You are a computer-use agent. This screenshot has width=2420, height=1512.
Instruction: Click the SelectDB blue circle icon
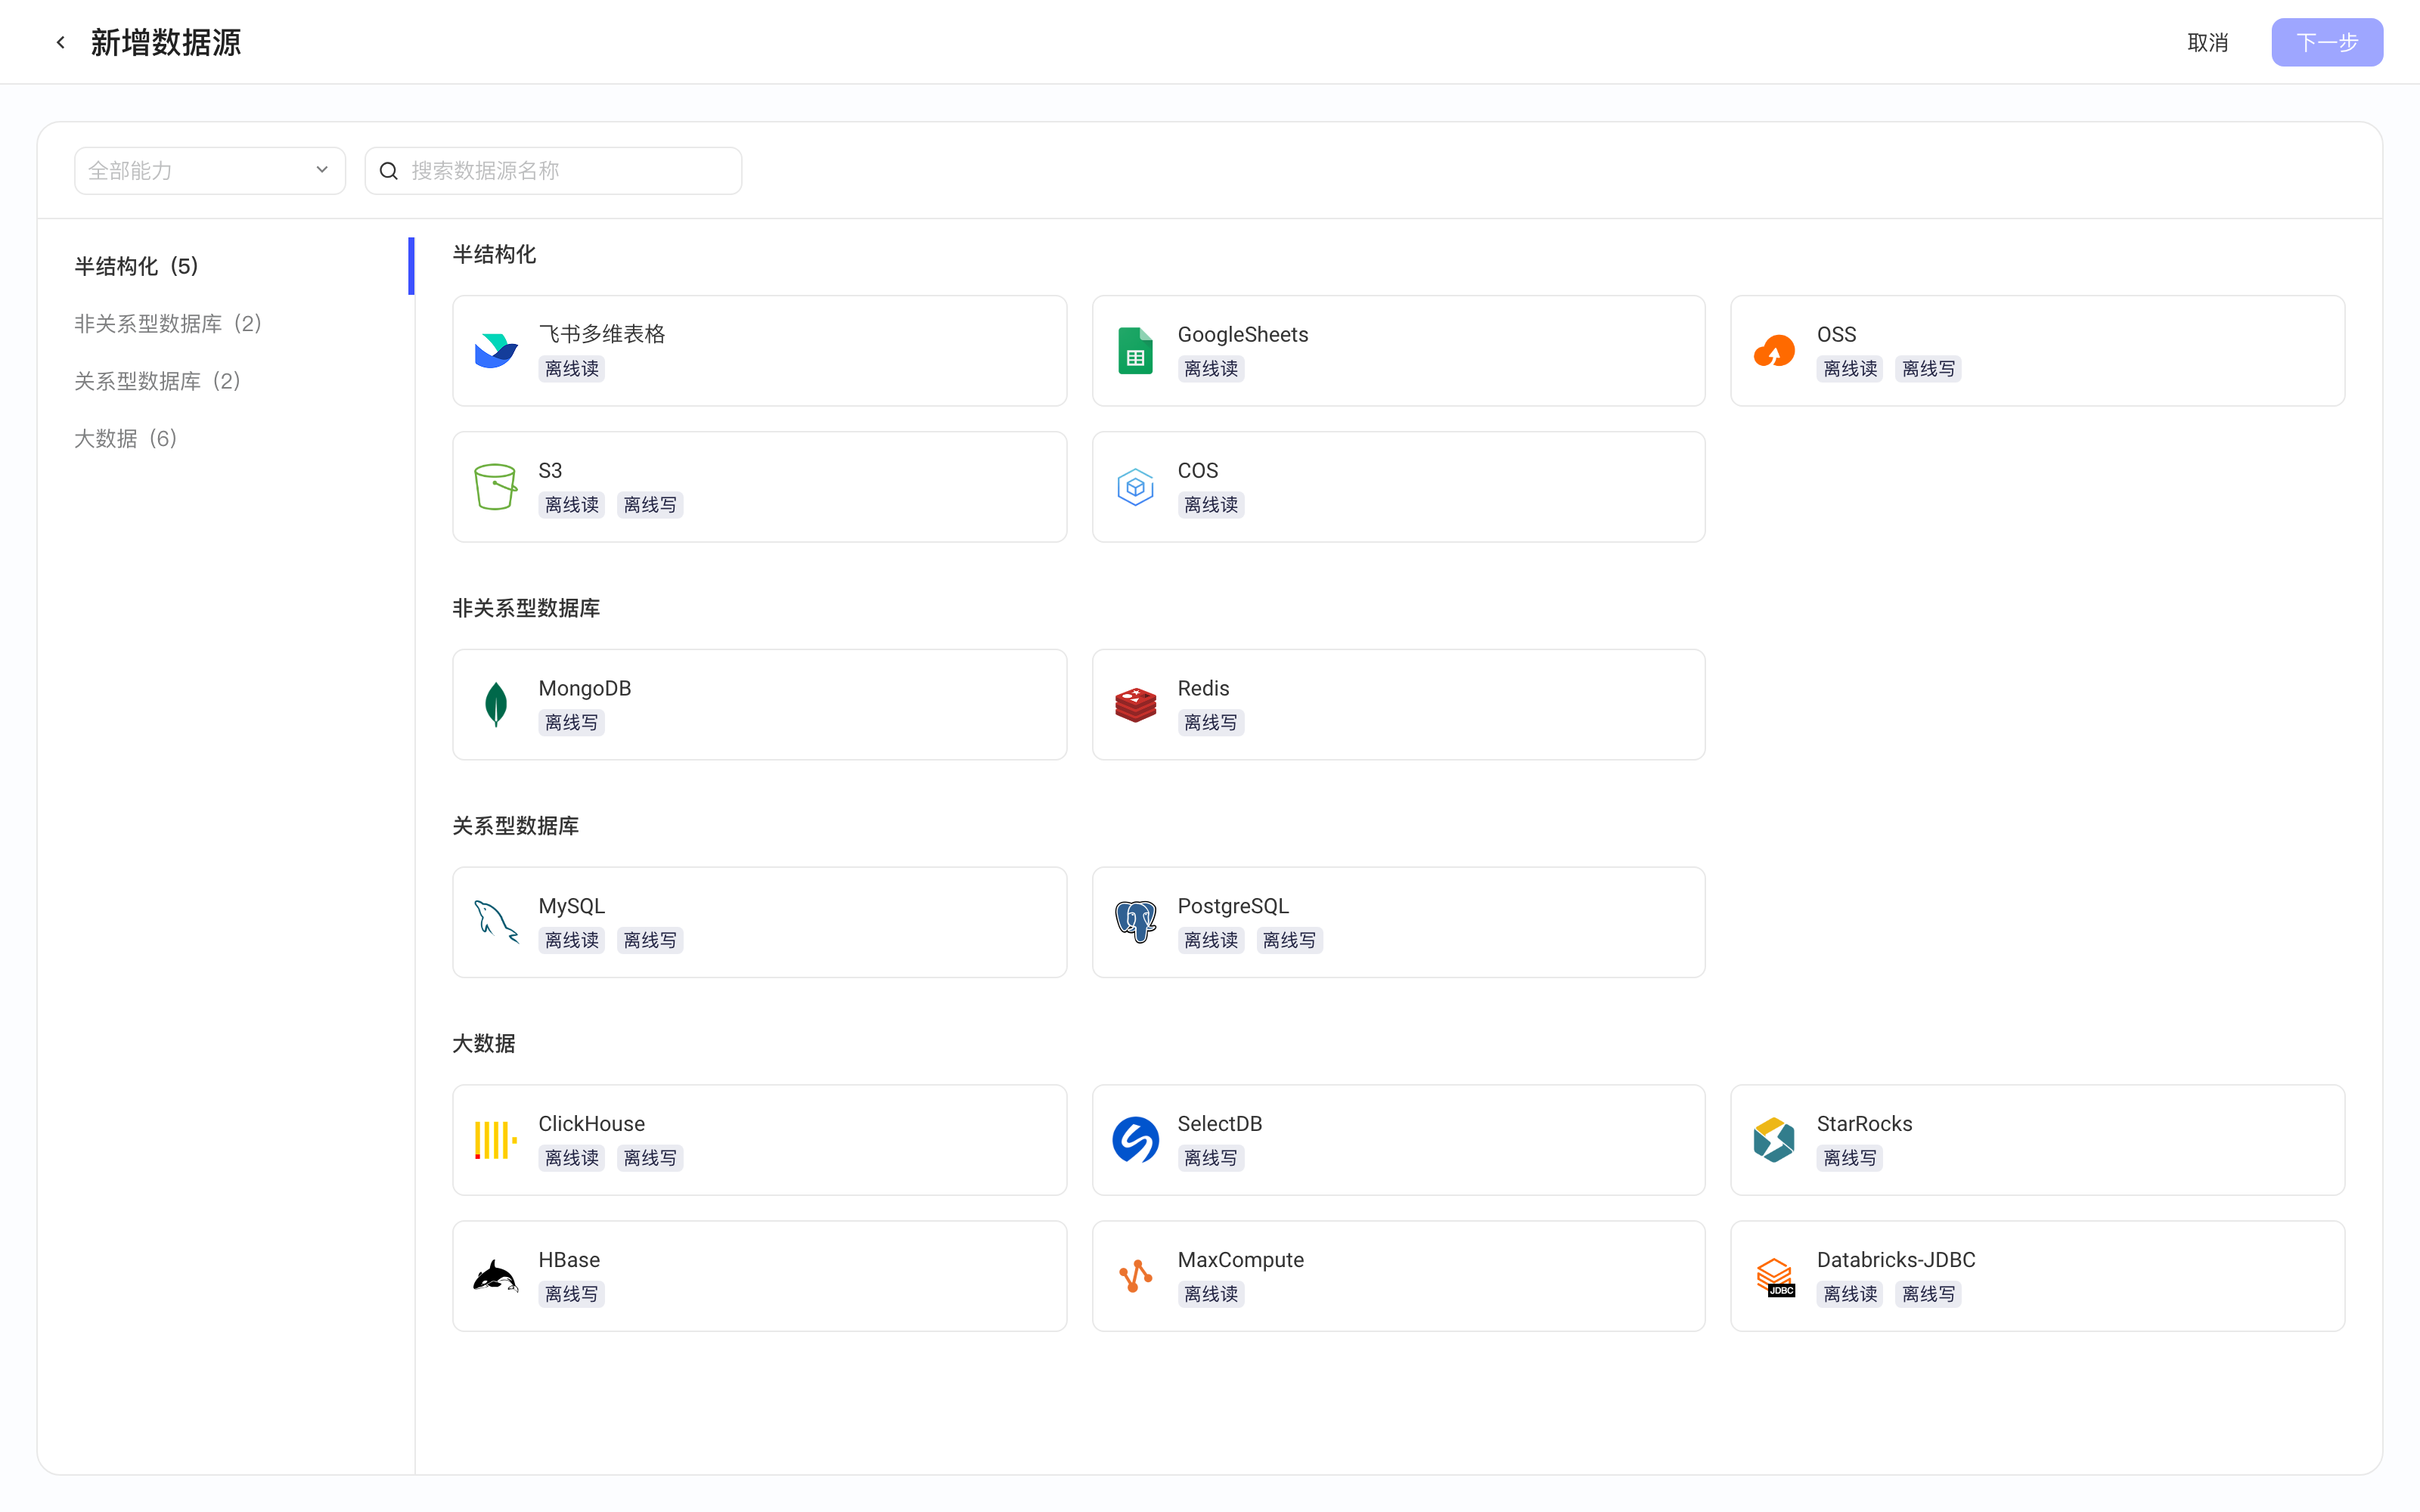click(1135, 1140)
